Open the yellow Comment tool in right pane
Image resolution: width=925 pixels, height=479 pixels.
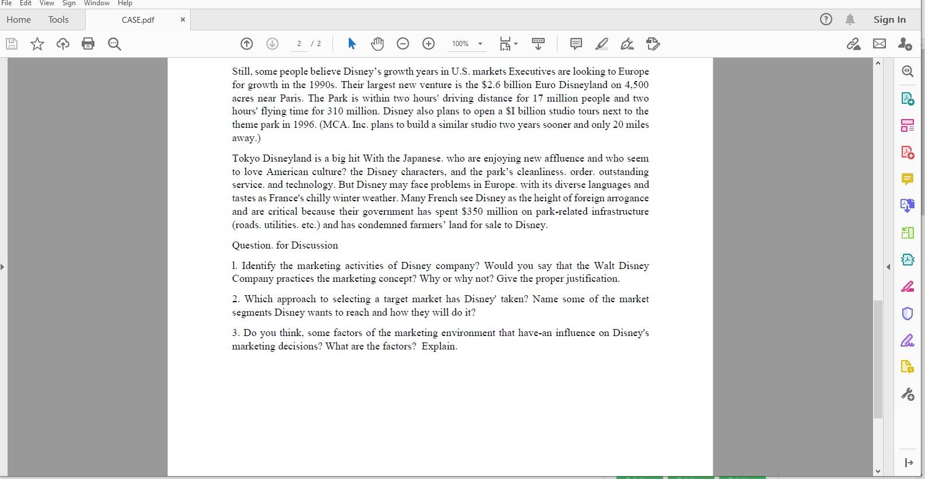point(908,179)
